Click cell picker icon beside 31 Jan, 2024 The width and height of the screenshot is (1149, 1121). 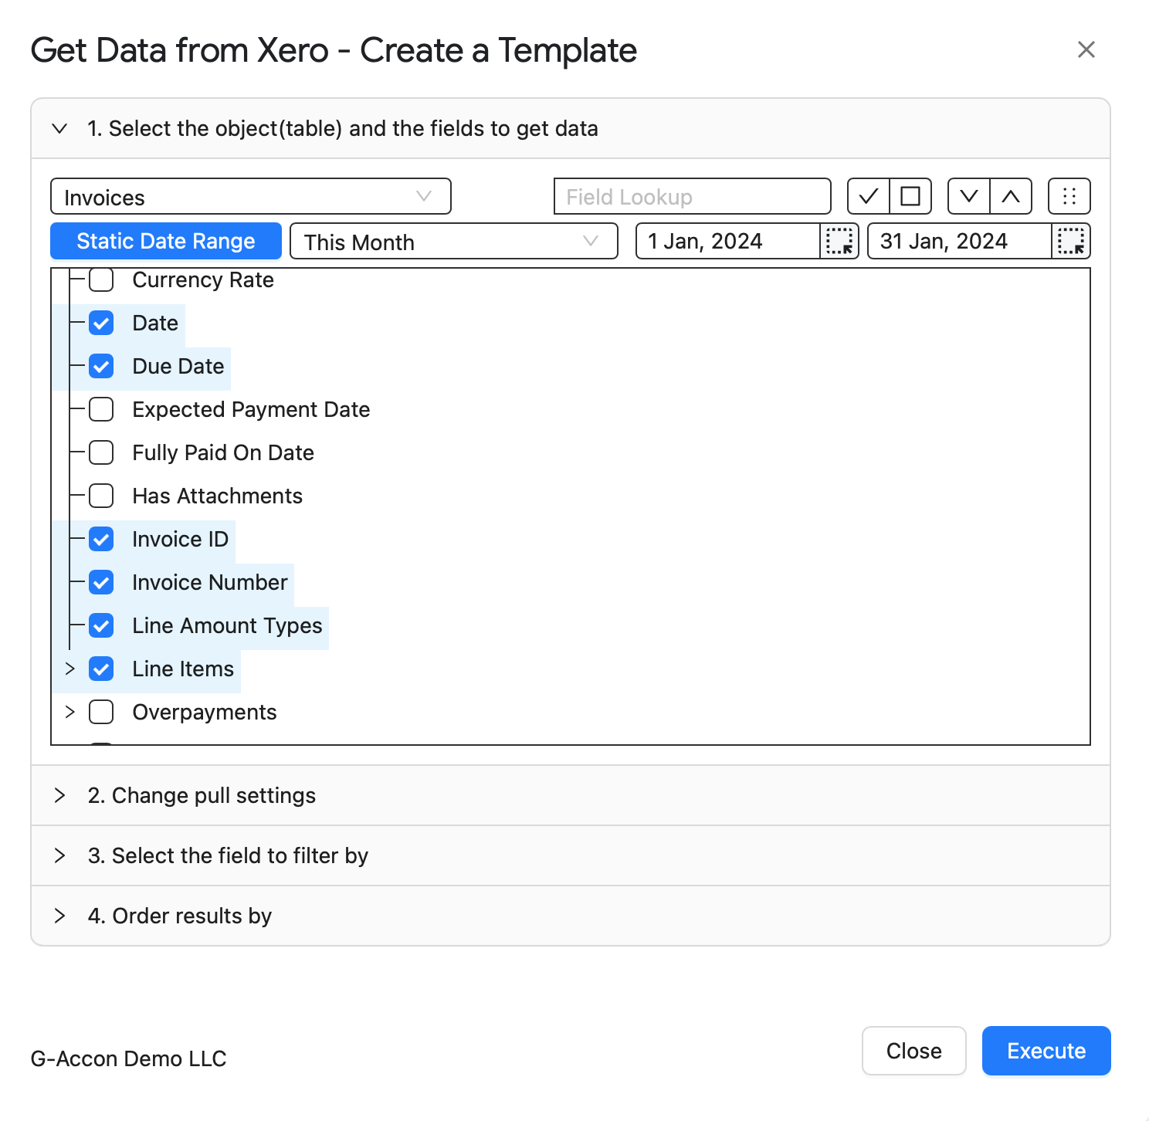coord(1071,241)
